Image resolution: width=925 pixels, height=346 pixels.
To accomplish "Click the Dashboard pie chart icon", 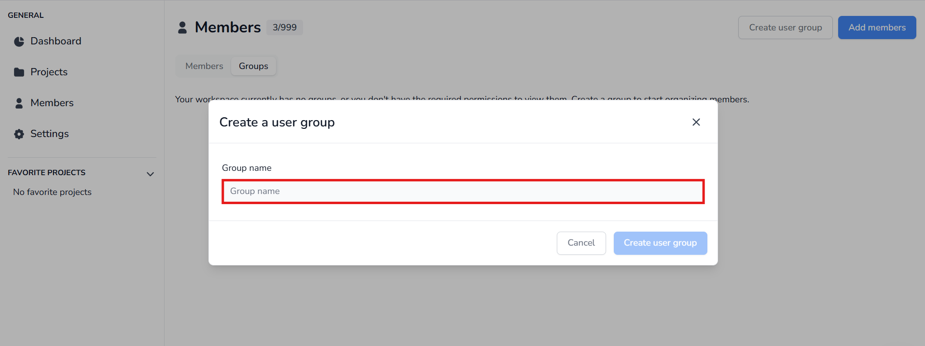I will click(x=19, y=42).
